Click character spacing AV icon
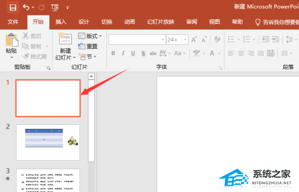 click(x=163, y=53)
